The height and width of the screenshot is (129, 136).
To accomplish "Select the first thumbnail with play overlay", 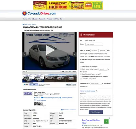I will [28, 78].
